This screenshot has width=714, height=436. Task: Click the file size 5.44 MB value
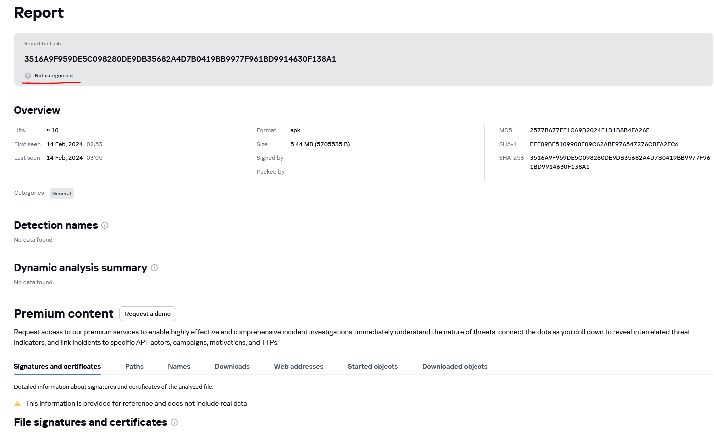320,144
